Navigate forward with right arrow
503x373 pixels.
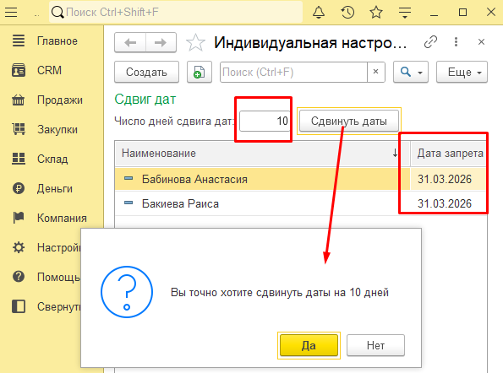point(161,42)
